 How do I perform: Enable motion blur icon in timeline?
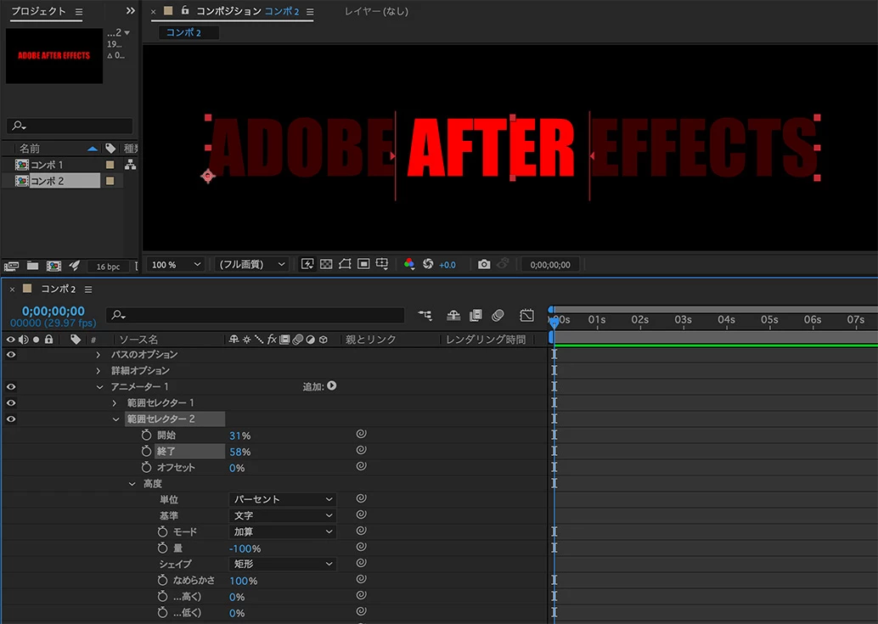pos(498,316)
